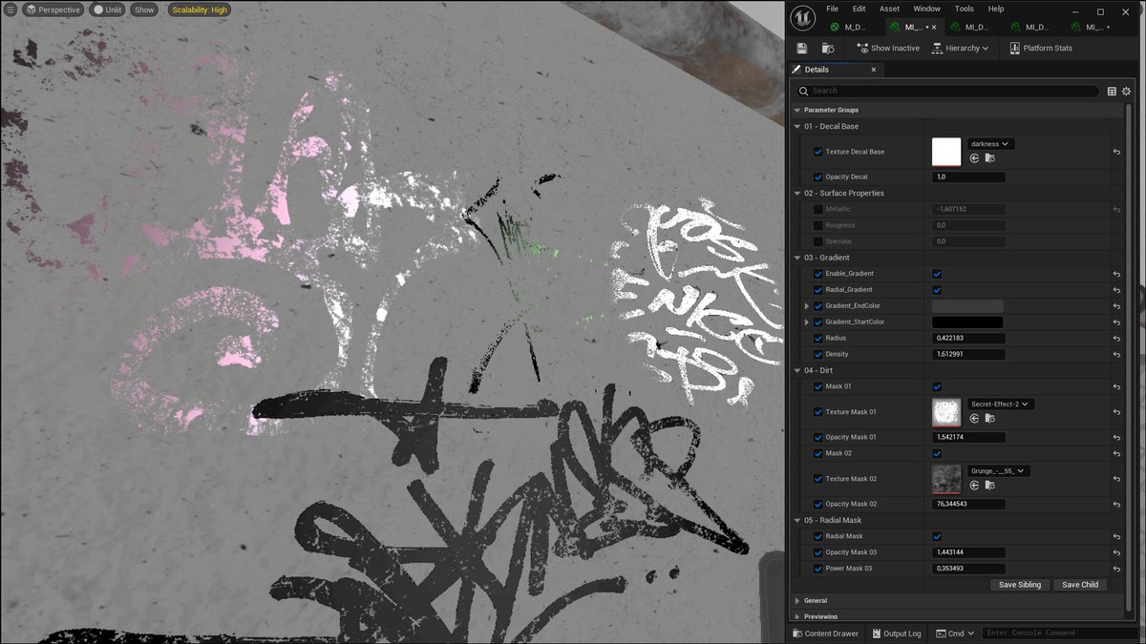The height and width of the screenshot is (644, 1146).
Task: Click the Gradient_EndColor gray color swatch
Action: (x=967, y=306)
